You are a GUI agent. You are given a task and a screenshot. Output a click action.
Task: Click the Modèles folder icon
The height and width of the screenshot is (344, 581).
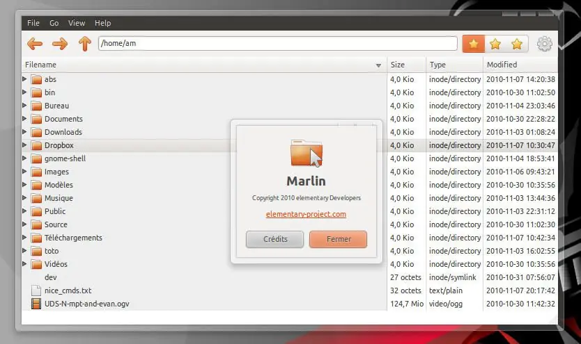point(36,185)
